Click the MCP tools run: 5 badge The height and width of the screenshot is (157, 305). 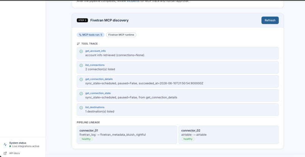(90, 35)
